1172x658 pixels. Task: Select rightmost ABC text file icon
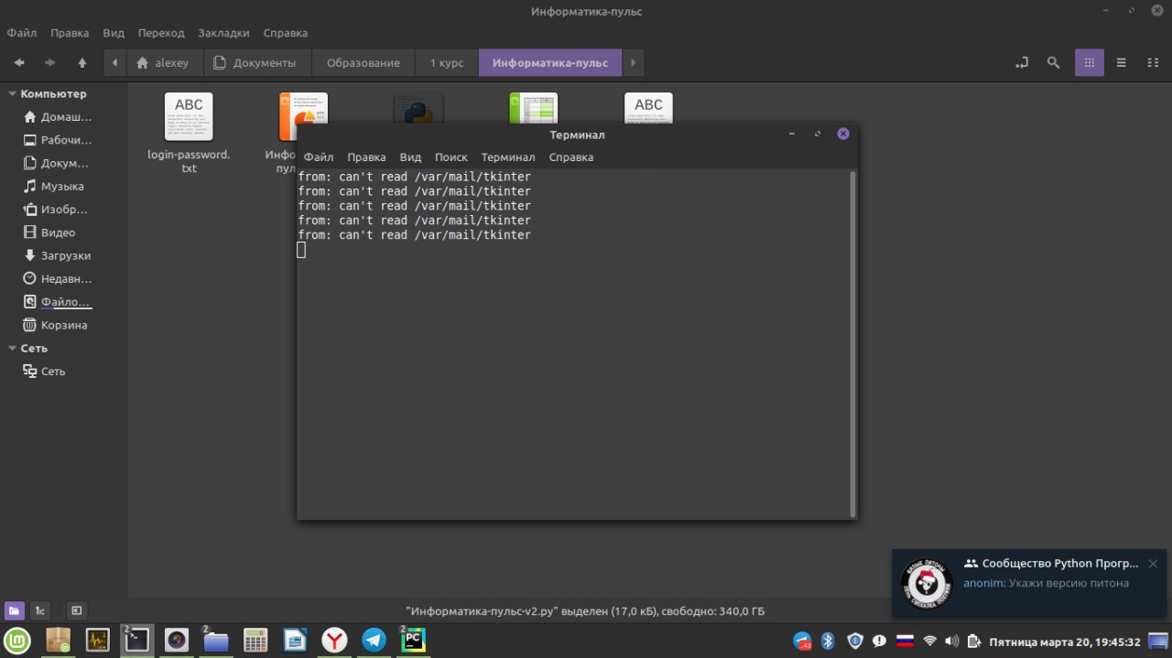(648, 106)
